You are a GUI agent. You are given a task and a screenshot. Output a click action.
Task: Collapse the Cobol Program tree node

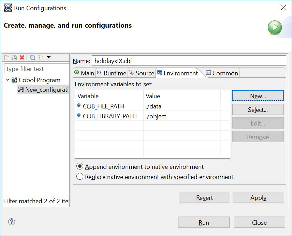pyautogui.click(x=8, y=80)
